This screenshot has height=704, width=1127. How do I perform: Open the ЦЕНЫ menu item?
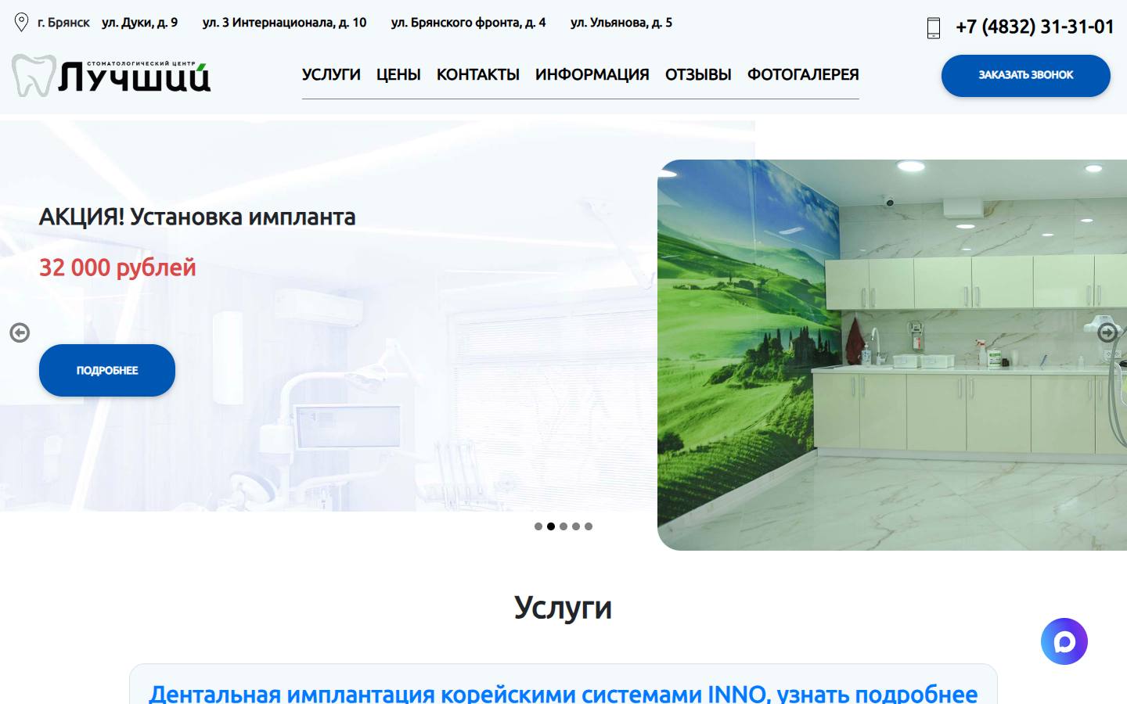(x=398, y=74)
